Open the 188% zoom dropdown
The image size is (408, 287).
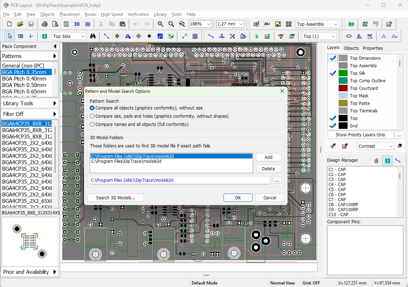[209, 24]
